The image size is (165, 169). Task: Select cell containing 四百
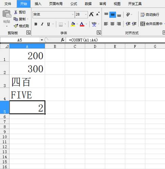27,81
